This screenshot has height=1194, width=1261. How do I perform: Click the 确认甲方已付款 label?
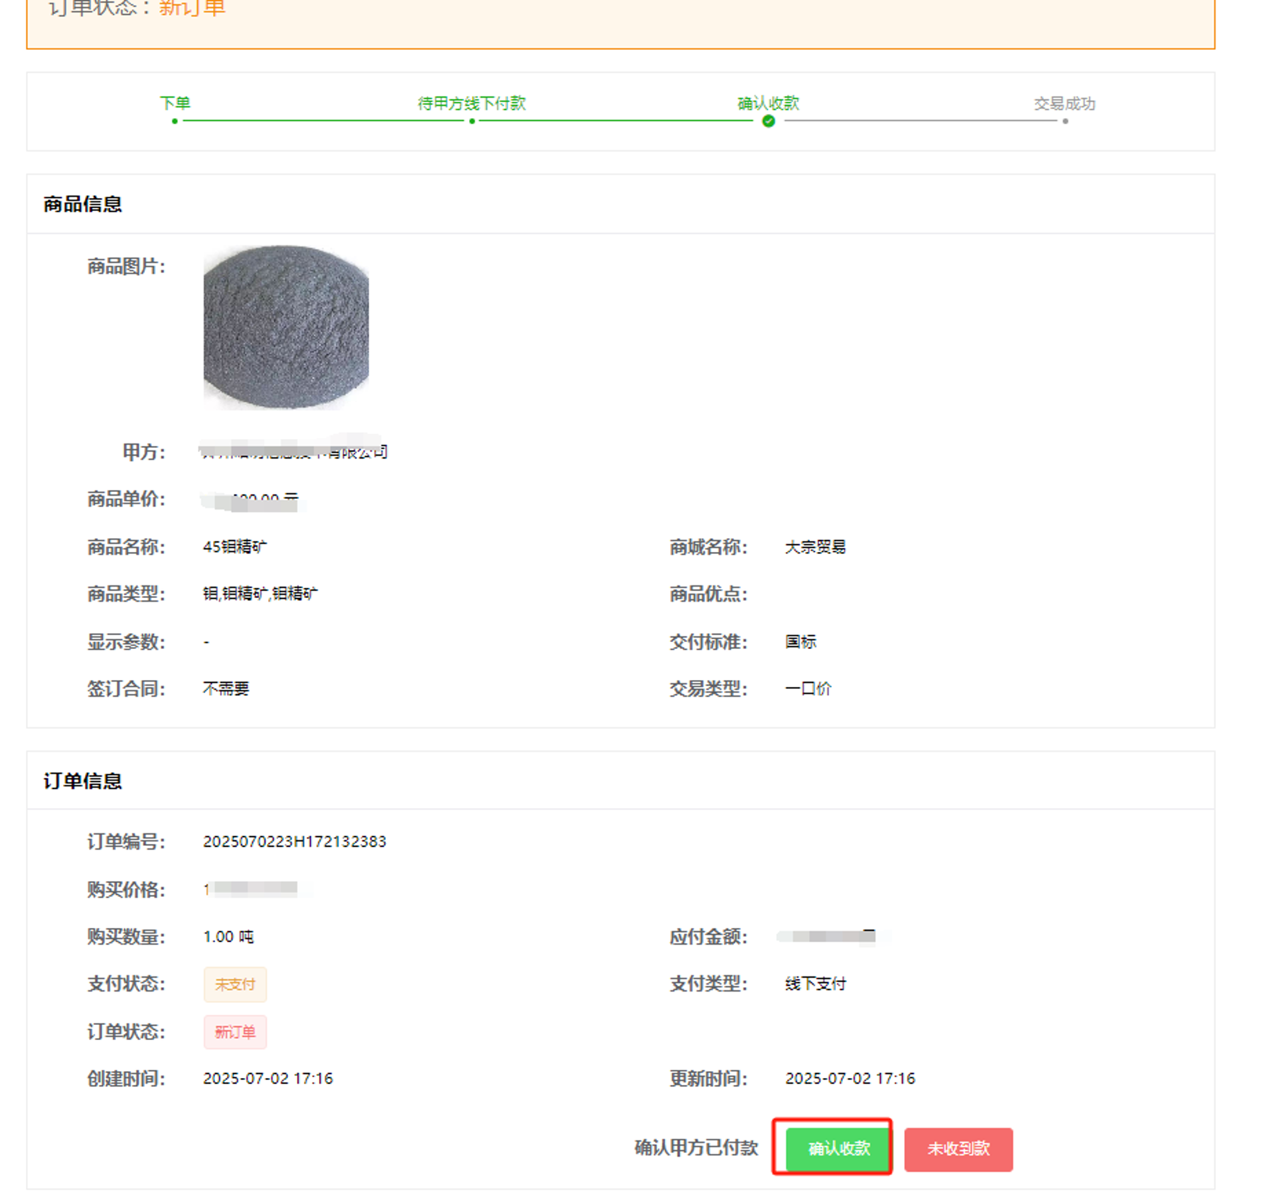coord(696,1147)
